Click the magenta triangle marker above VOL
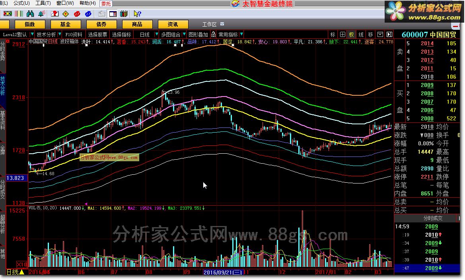This screenshot has width=465, height=280. point(86,204)
